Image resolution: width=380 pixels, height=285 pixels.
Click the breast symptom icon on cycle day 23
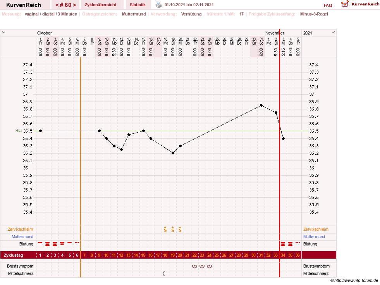202,266
